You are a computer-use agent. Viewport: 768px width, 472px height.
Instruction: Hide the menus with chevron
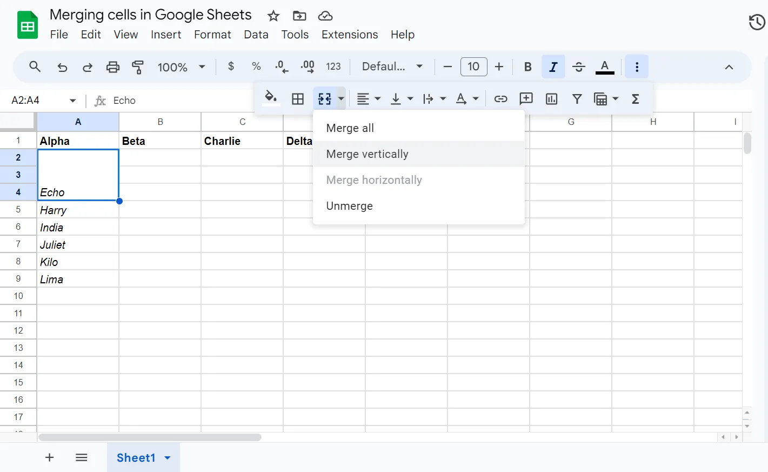click(x=729, y=67)
